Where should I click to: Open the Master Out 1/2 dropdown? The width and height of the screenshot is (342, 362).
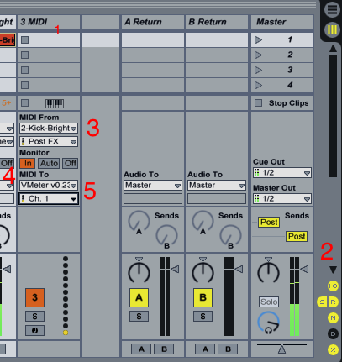(282, 199)
